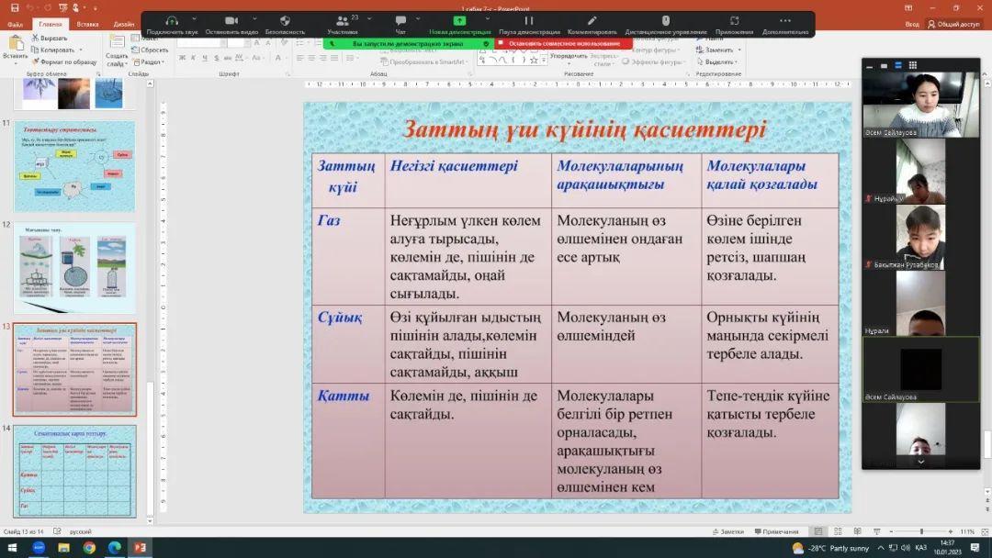The image size is (992, 558).
Task: Click the Format Painter (Формат по образцу) command
Action: [64, 61]
